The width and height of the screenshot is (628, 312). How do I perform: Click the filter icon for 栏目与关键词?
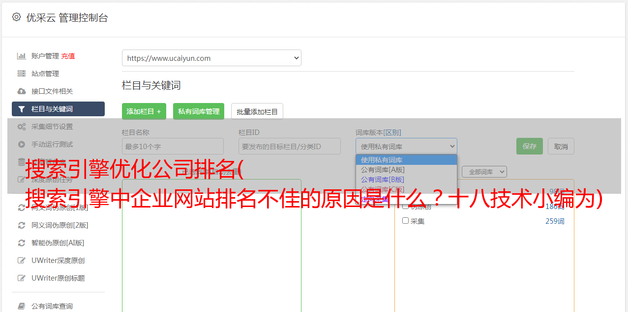tap(22, 109)
